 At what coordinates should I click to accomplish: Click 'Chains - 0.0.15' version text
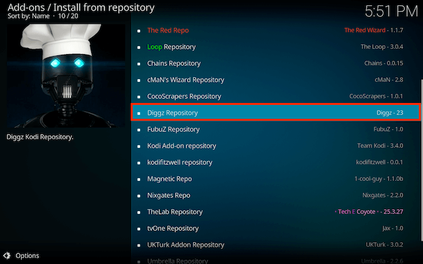(x=383, y=63)
